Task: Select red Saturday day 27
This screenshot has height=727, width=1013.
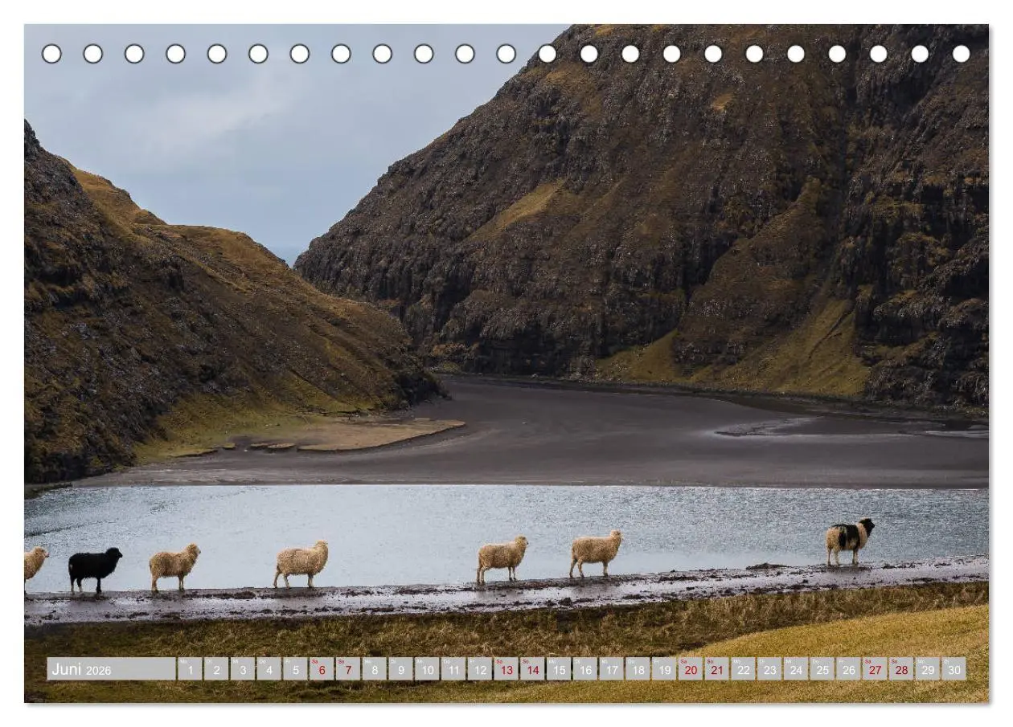Action: click(875, 669)
